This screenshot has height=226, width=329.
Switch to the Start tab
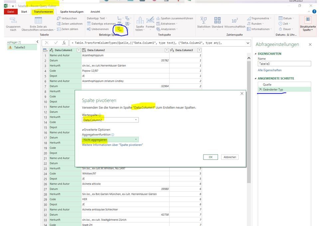tap(24, 12)
